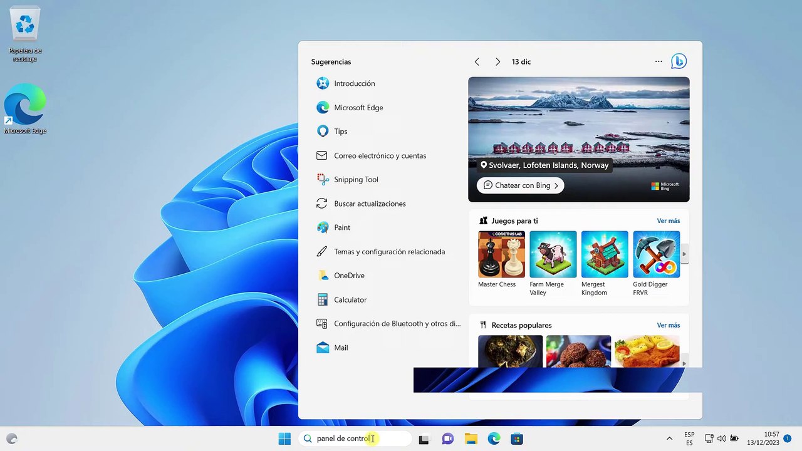Open Svolvaer, Lofoten Islands location label
802x451 pixels.
(543, 165)
